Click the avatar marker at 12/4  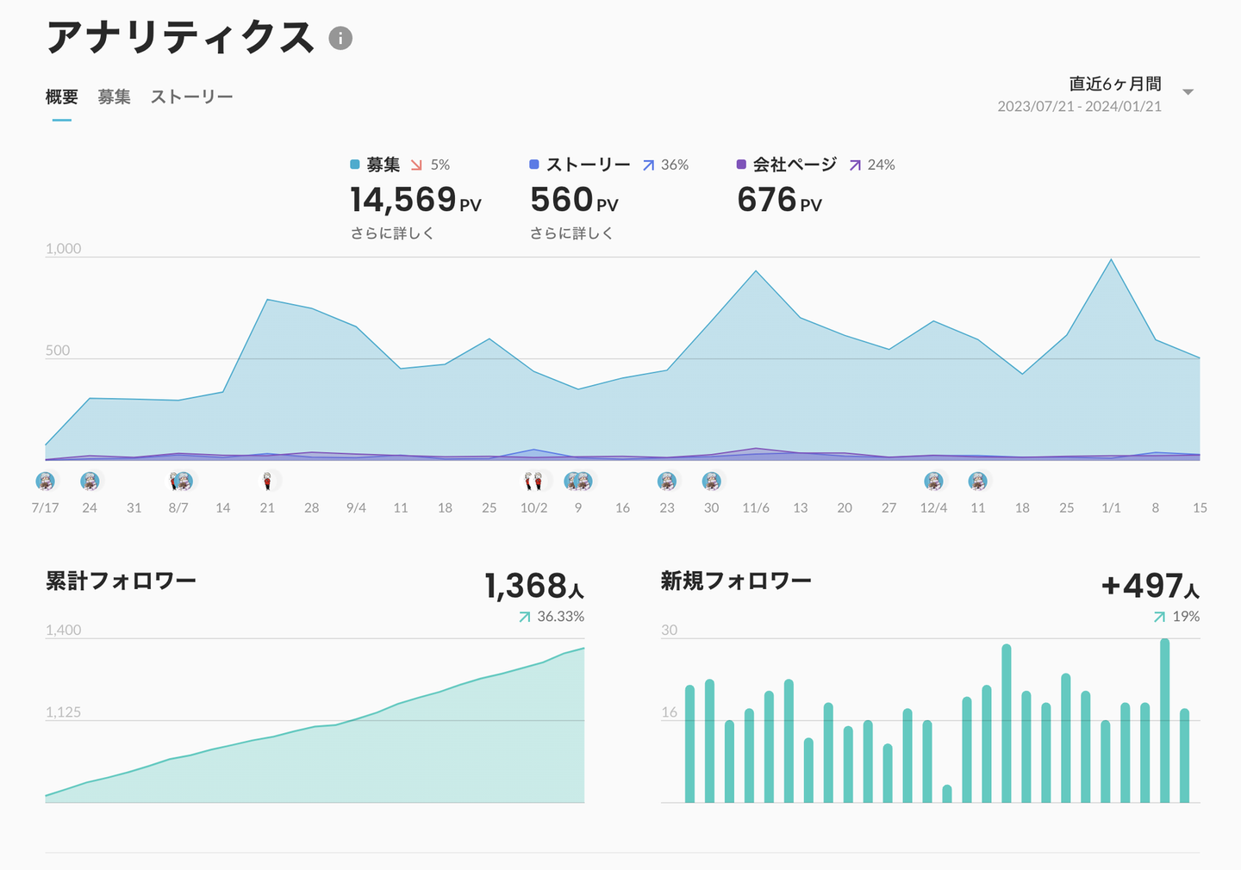click(x=933, y=482)
